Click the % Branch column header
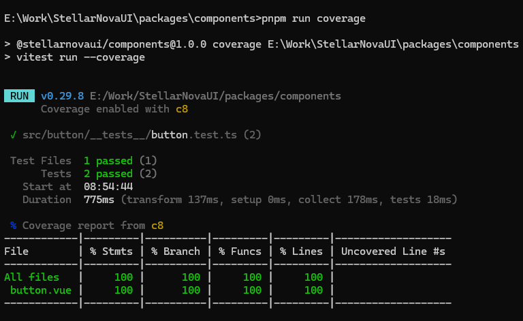523x321 pixels. [x=174, y=251]
